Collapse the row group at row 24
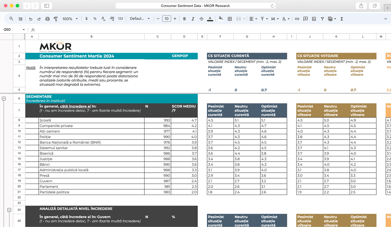 coord(9,210)
